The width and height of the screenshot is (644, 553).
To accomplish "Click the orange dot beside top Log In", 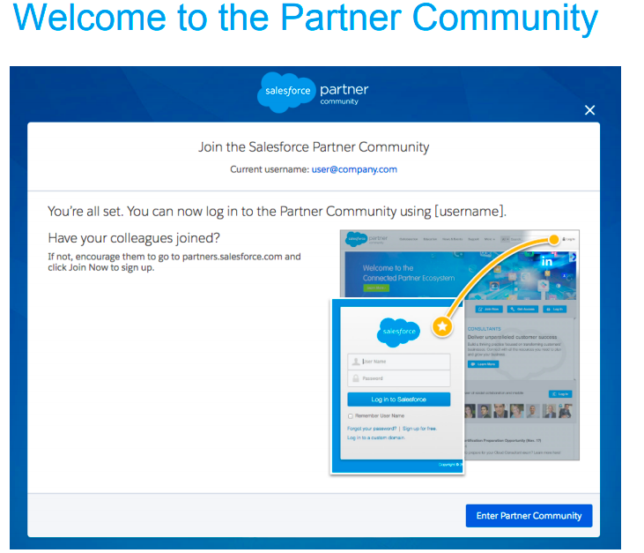I will pyautogui.click(x=555, y=239).
